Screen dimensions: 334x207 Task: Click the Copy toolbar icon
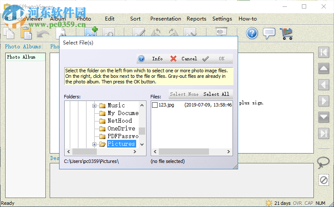coord(9,33)
